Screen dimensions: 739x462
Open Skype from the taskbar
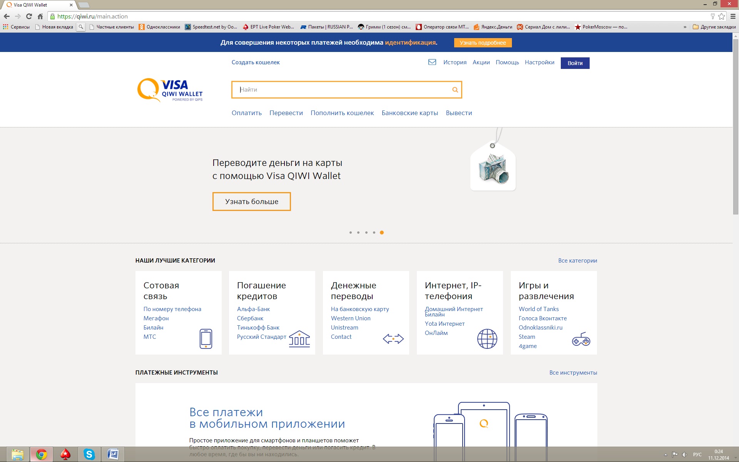coord(89,454)
